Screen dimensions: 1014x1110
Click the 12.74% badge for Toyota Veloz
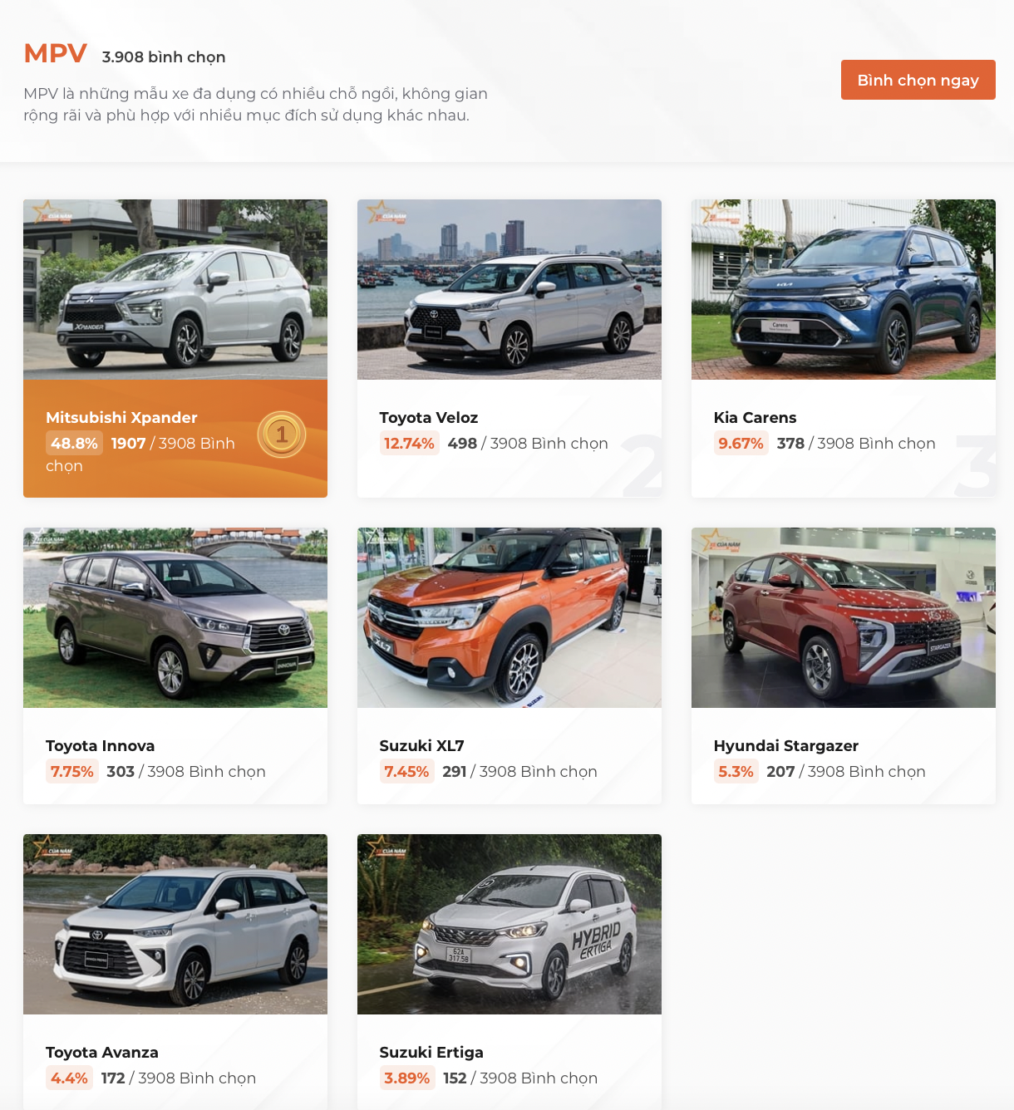[x=409, y=444]
